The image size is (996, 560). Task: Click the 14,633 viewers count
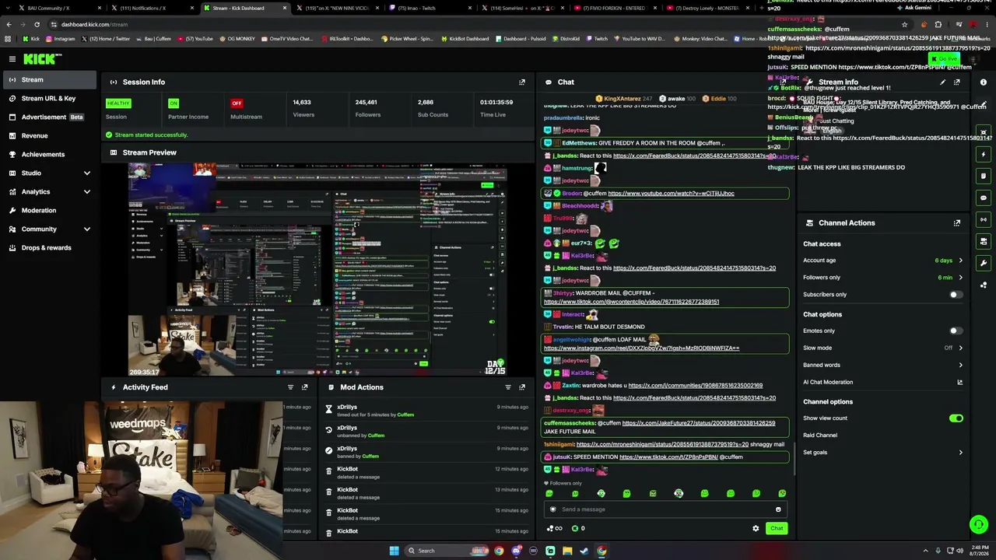pyautogui.click(x=302, y=103)
